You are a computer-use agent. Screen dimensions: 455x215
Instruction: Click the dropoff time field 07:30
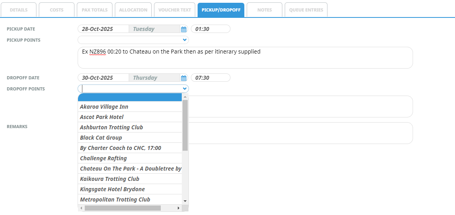211,78
